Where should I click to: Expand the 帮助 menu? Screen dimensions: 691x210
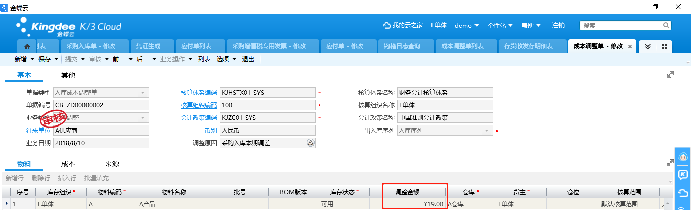(x=531, y=25)
